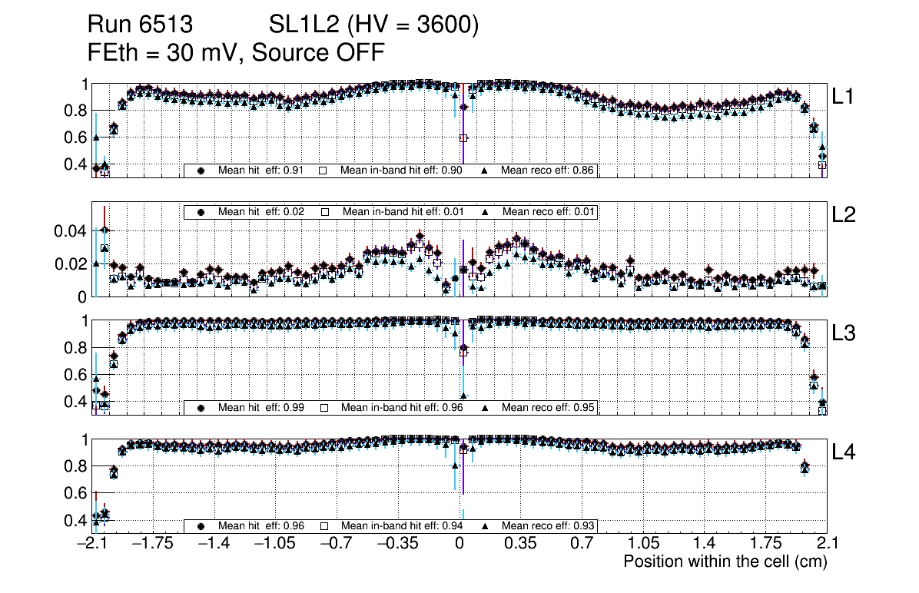This screenshot has height=593, width=919.
Task: Click the 'Run 6513' title text
Action: coord(140,26)
